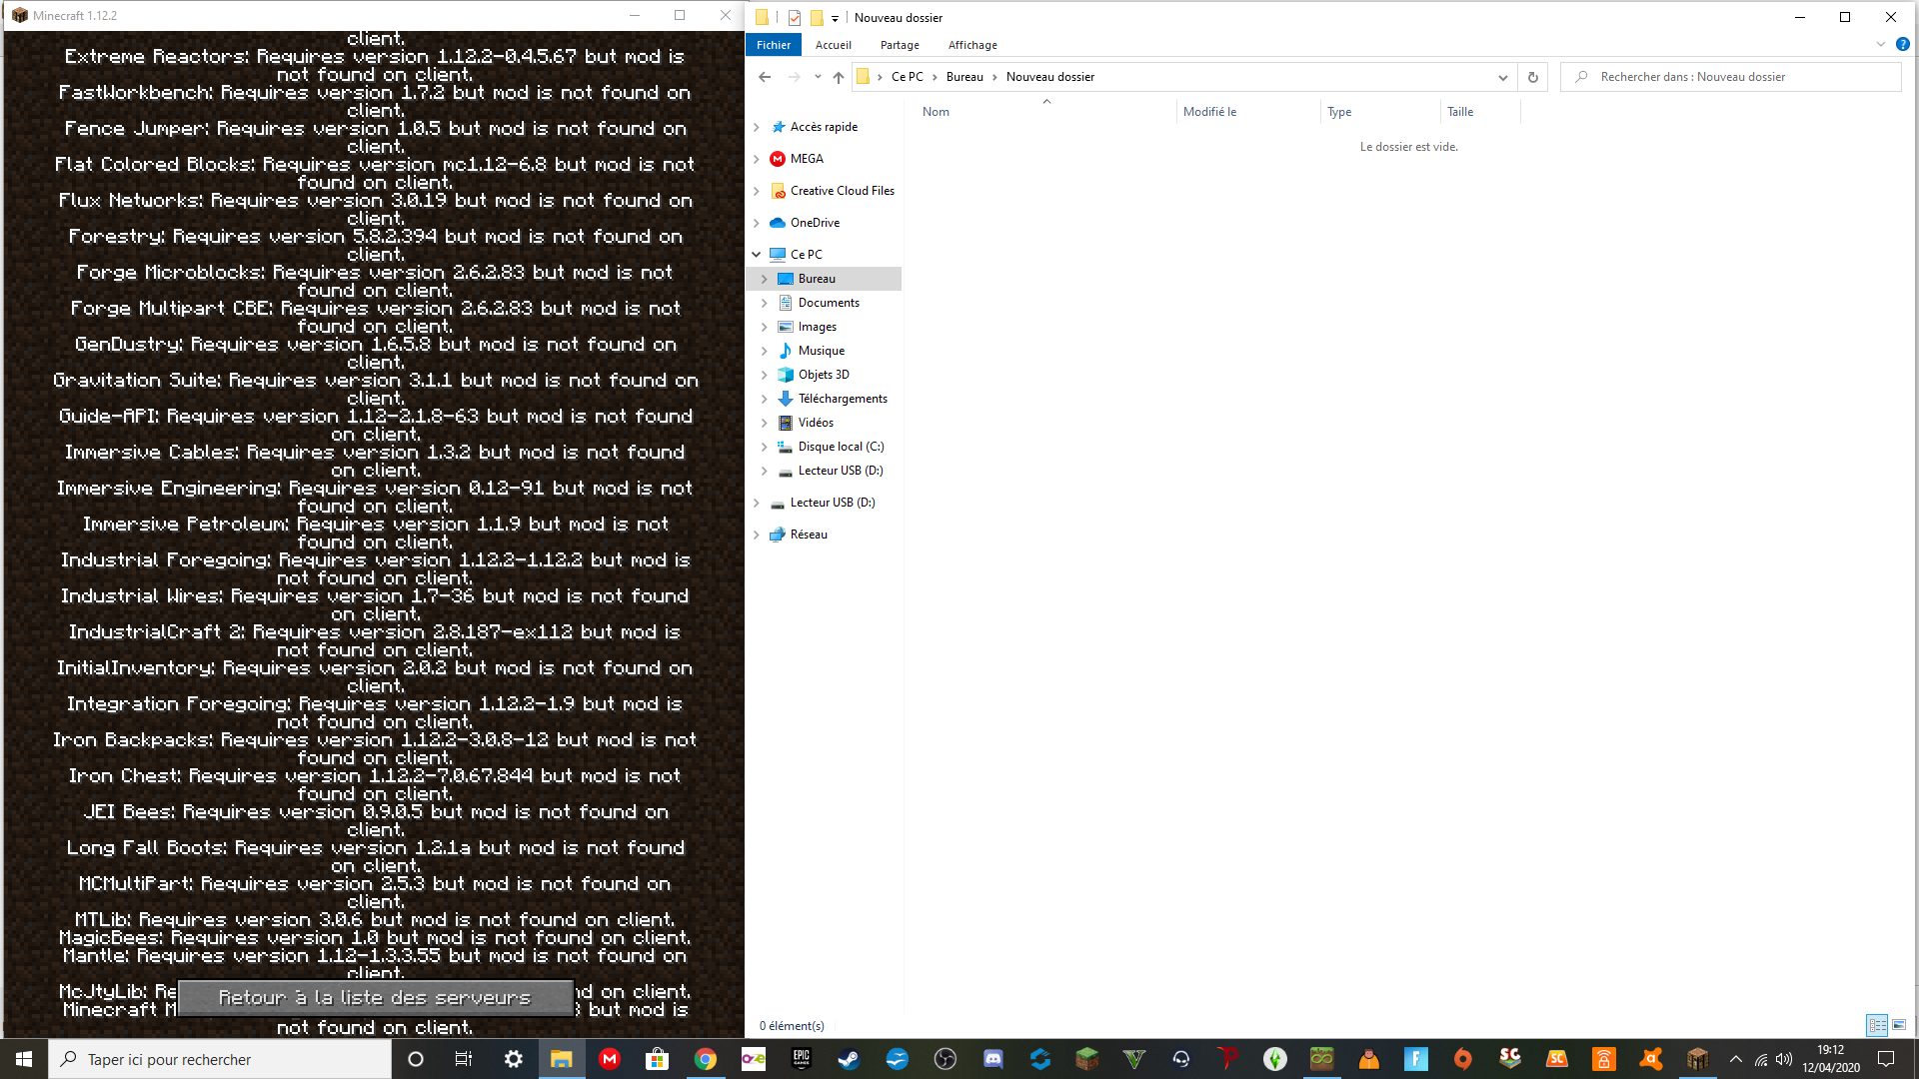Viewport: 1919px width, 1079px height.
Task: Open Customize Quick Access Toolbar dropdown
Action: tap(835, 18)
